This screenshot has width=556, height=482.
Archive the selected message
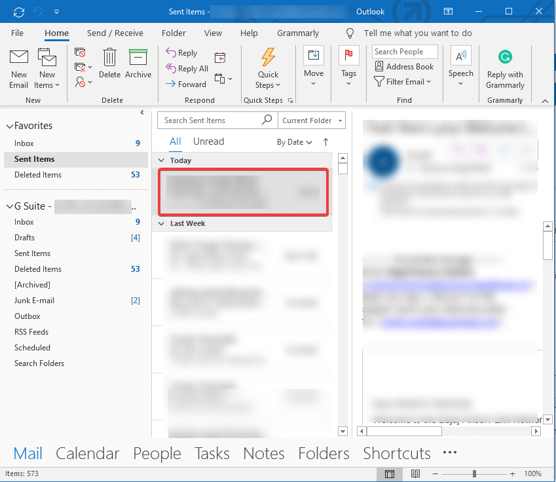138,58
